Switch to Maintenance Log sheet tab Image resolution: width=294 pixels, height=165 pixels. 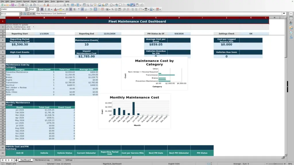(x=42, y=160)
